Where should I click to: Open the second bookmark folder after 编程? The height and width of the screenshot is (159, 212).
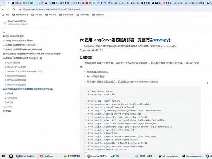coord(20,15)
